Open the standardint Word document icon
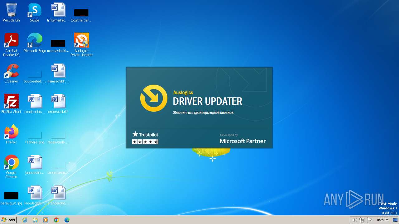This screenshot has height=224, width=399. coord(58,195)
